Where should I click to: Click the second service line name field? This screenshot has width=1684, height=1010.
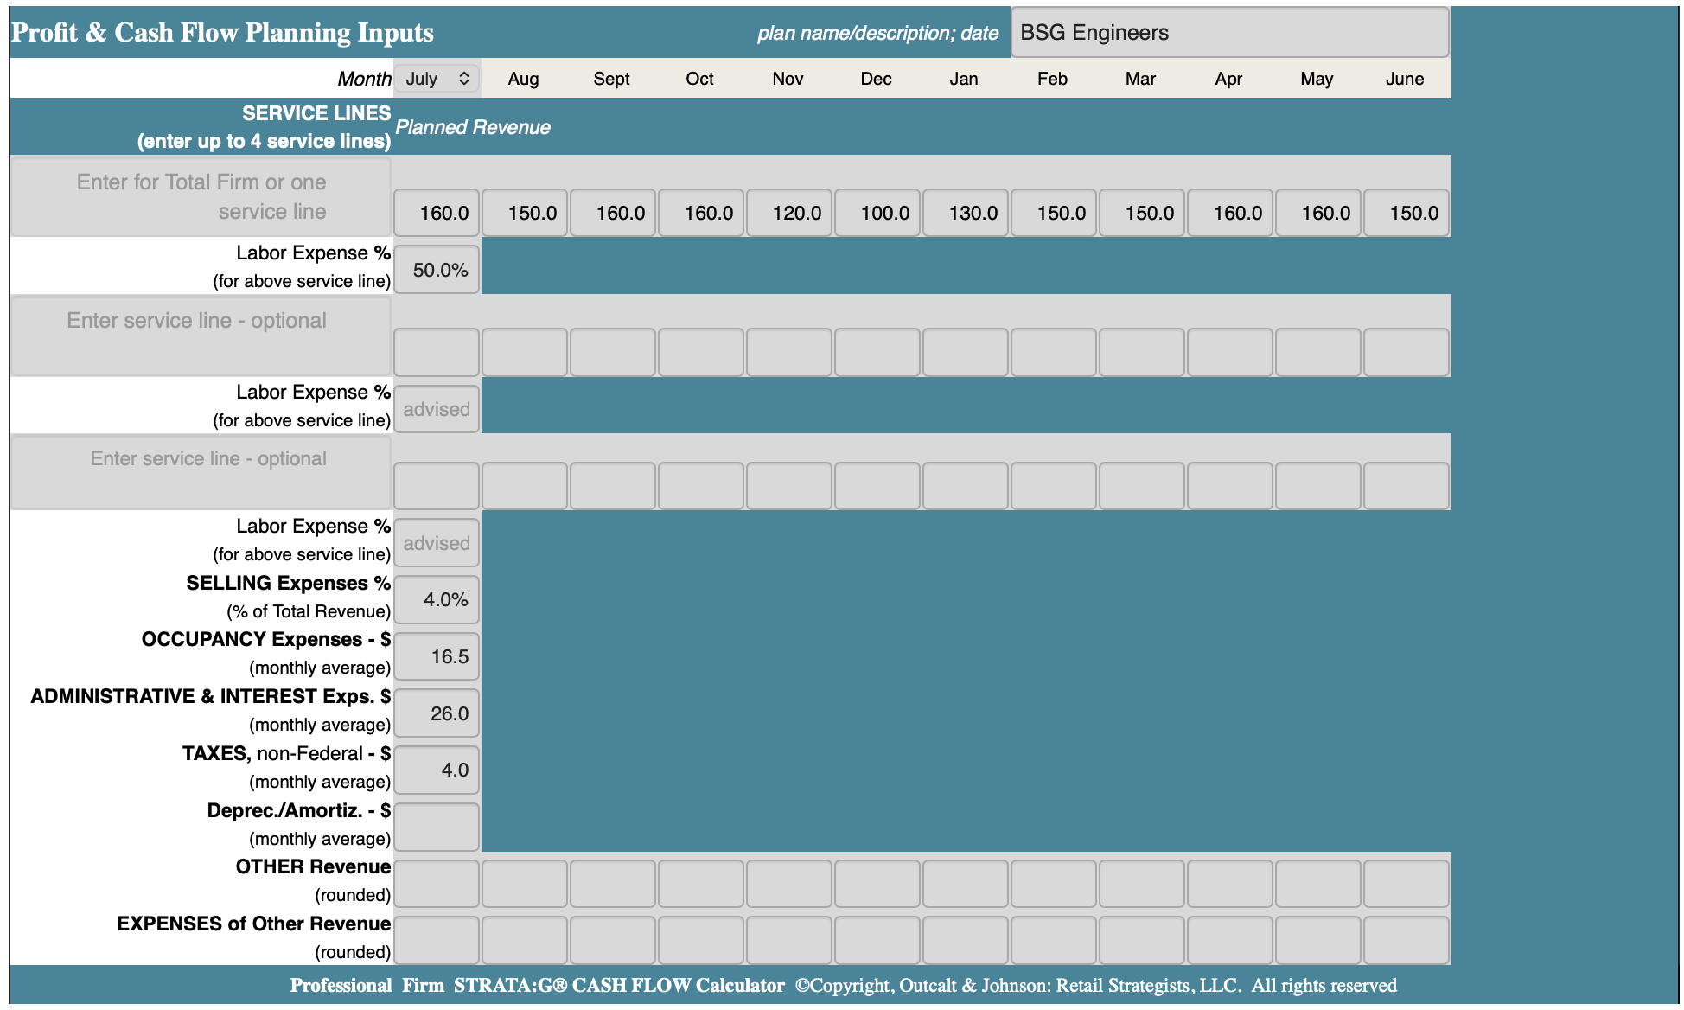tap(201, 336)
